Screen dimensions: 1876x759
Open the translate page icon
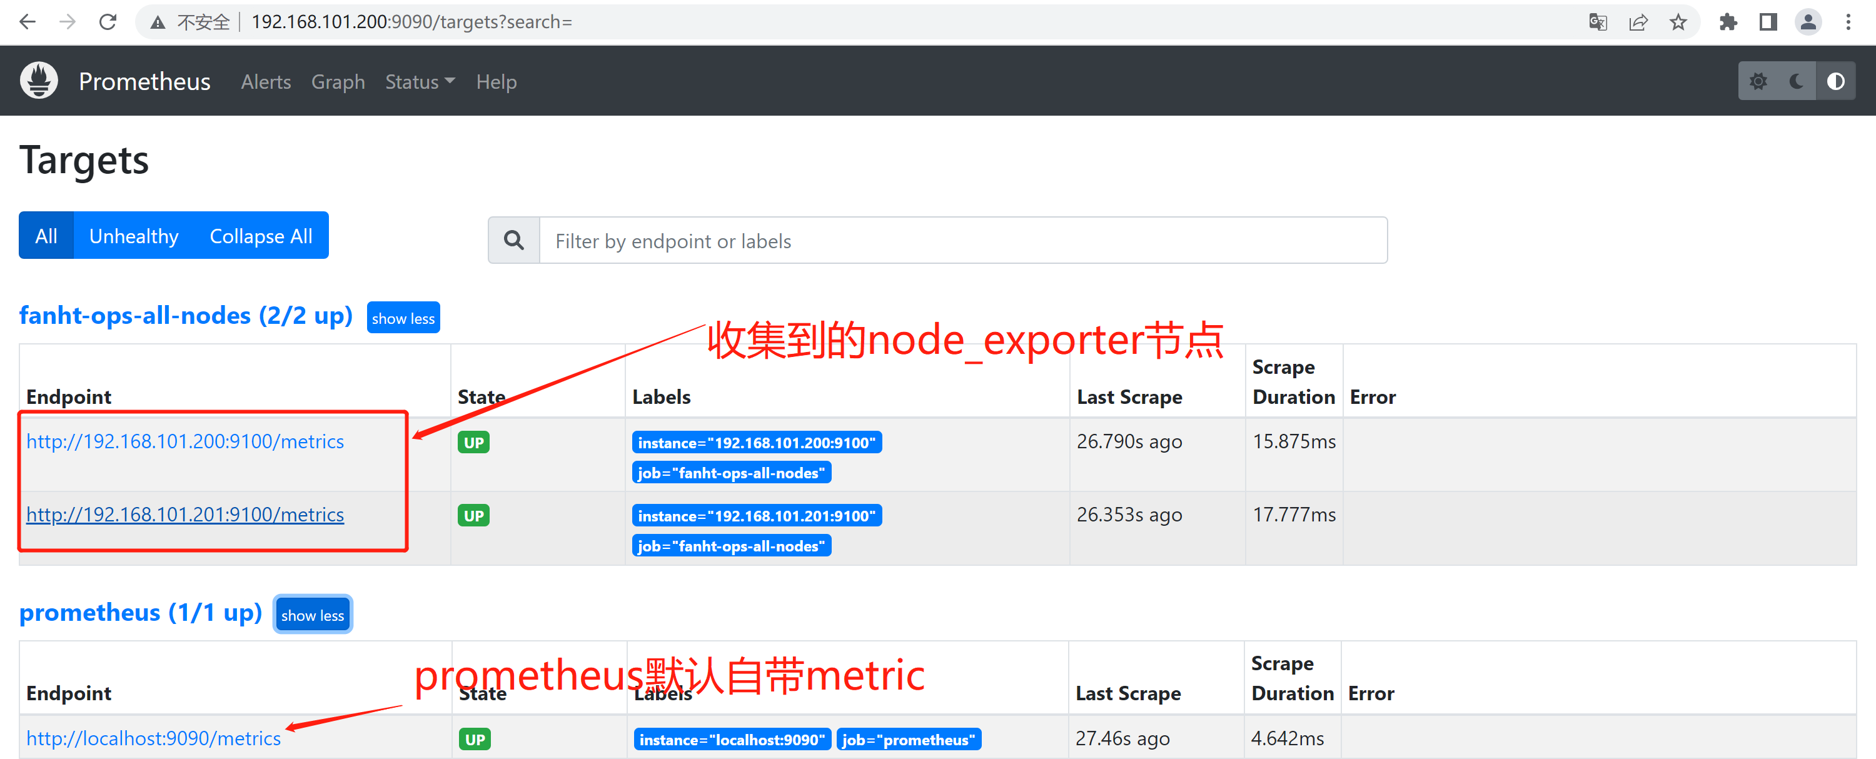(1597, 22)
